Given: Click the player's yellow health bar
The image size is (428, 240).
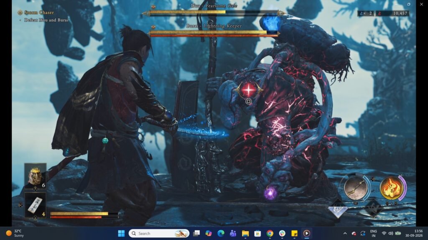Looking at the screenshot, I should point(84,214).
